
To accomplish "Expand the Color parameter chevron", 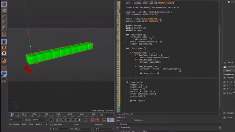I will (234, 93).
